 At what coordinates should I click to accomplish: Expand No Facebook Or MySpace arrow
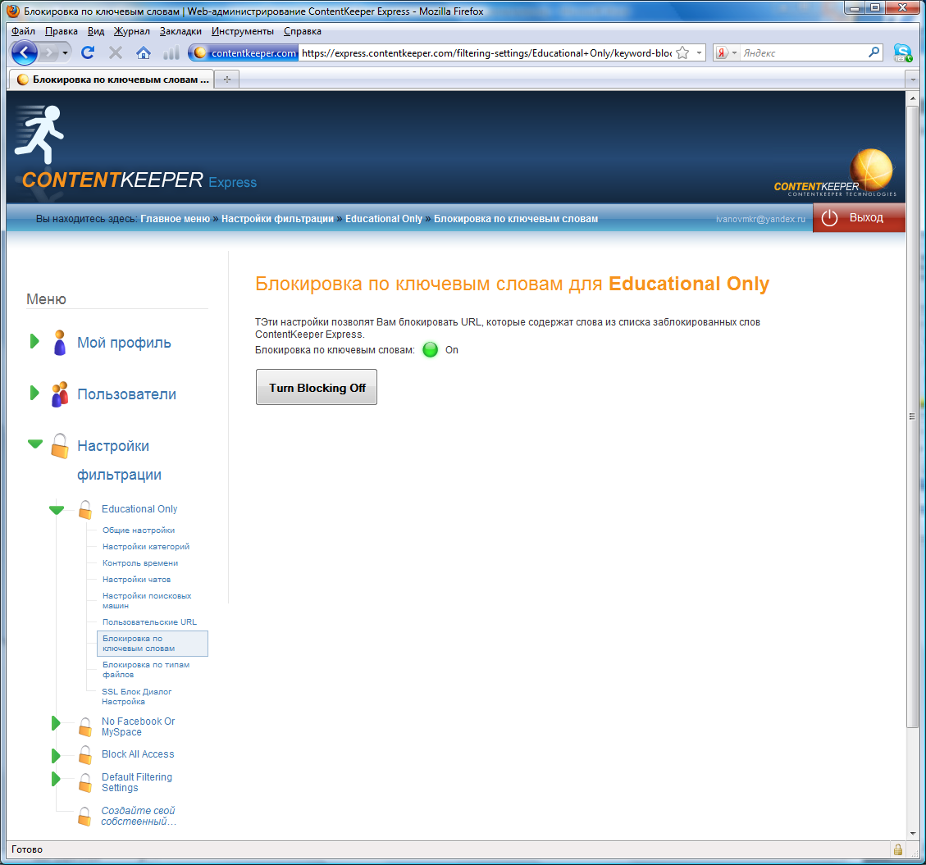pyautogui.click(x=56, y=722)
